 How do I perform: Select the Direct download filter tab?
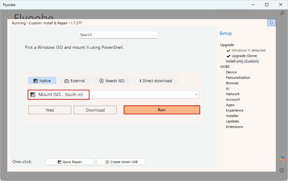tap(156, 81)
